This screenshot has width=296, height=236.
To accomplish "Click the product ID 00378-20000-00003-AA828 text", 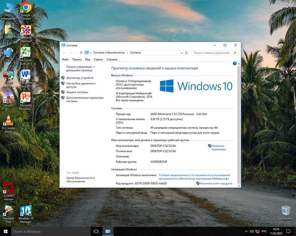I will [151, 183].
